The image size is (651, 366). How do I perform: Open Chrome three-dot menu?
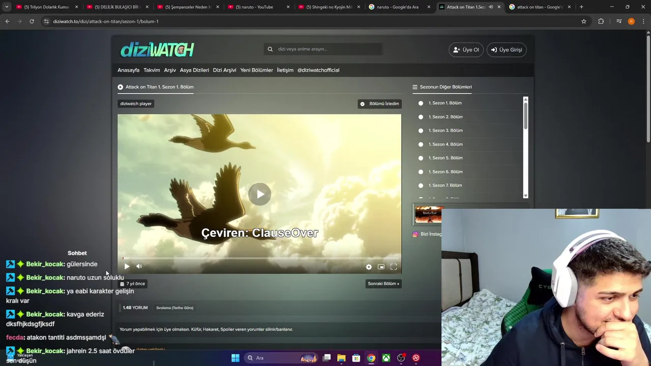pyautogui.click(x=643, y=21)
